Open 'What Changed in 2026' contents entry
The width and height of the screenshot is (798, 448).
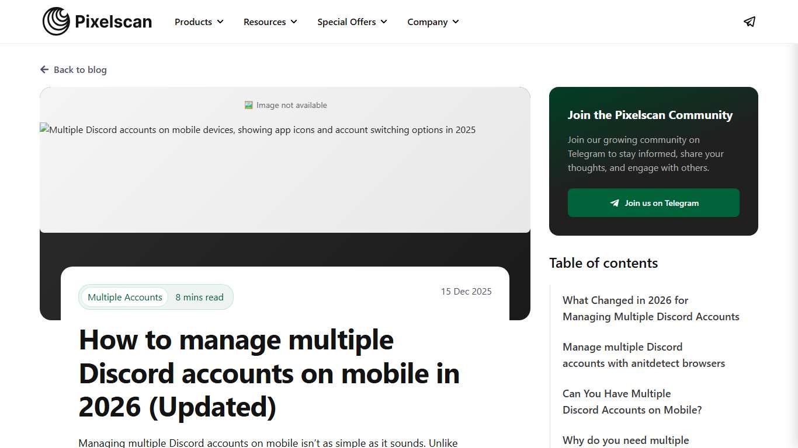tap(651, 308)
